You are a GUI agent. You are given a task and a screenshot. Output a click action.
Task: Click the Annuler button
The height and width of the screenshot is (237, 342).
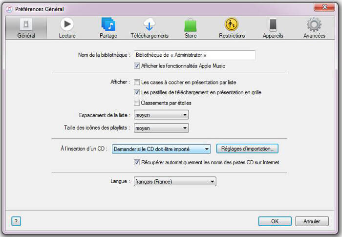(x=312, y=221)
